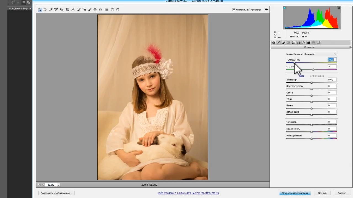Select the Spot Removal tool
This screenshot has width=353, height=198.
pyautogui.click(x=79, y=10)
